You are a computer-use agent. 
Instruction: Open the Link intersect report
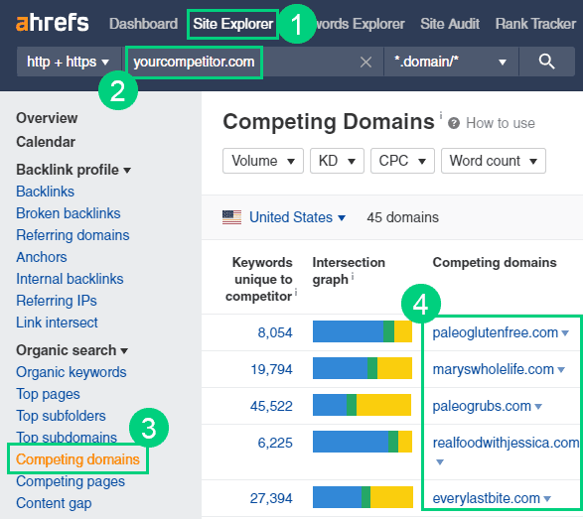click(57, 323)
